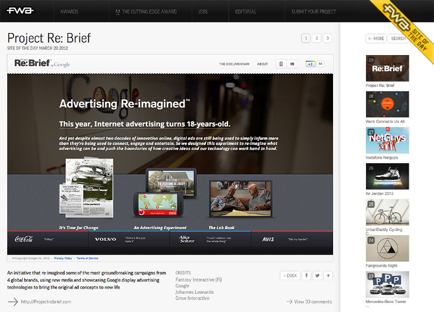Viewport: 434px width, 312px height.
Task: Click the Site of the Day March 29 2012 text
Action: 38,48
